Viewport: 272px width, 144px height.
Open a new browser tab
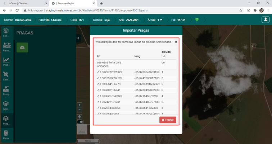click(101, 3)
